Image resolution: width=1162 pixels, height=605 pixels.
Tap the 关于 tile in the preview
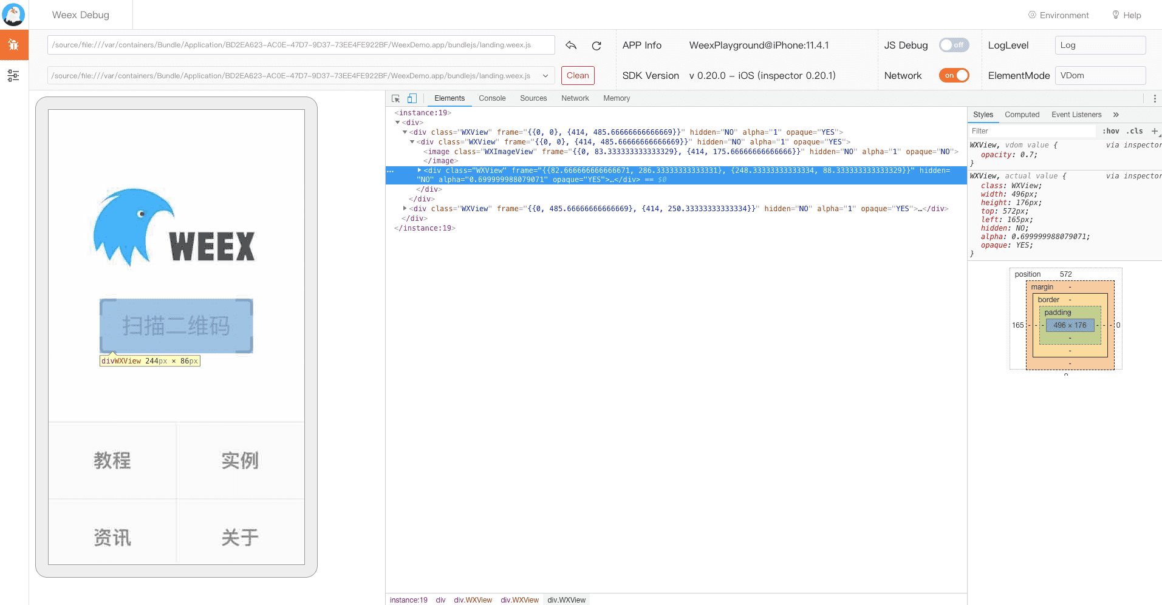[x=241, y=538]
